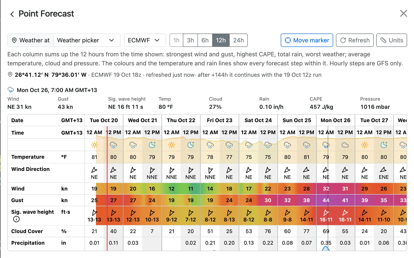Click the rain cloud icon beside Mon Oct 26
414x258 pixels.
point(11,90)
